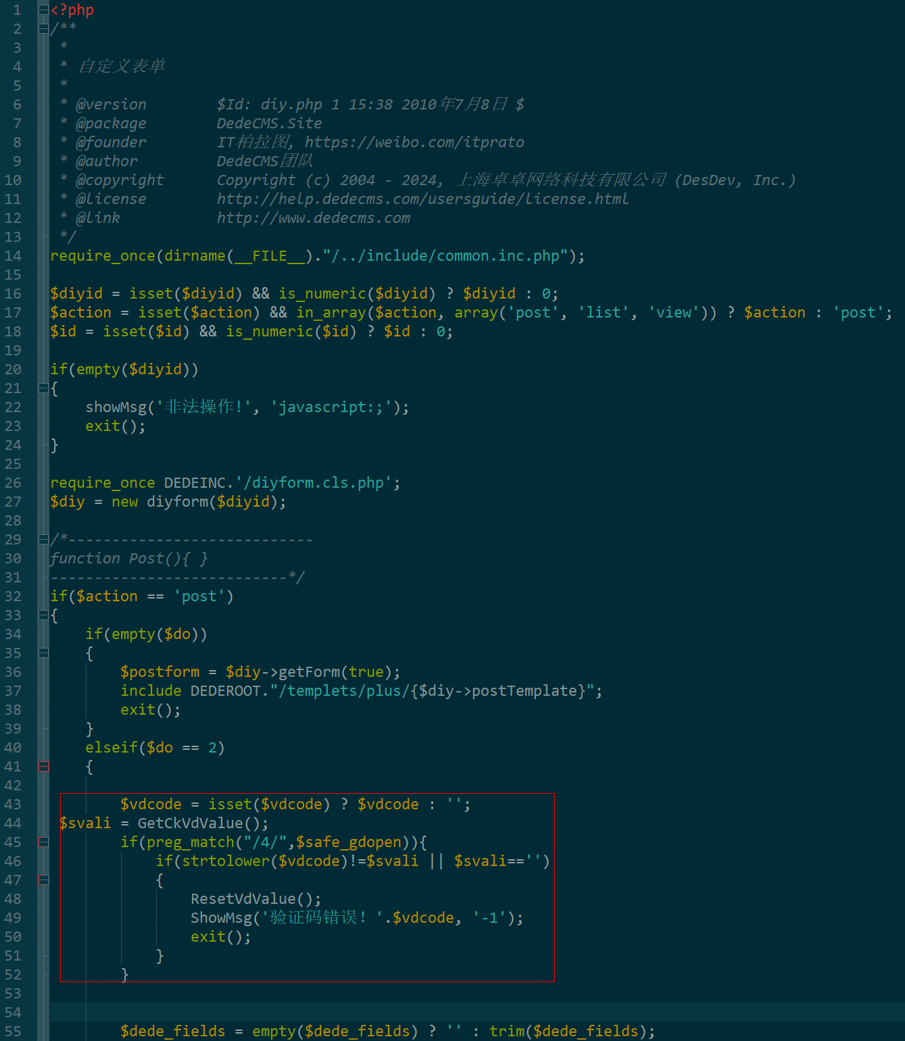Viewport: 905px width, 1041px height.
Task: Click '@author' in the doc comment
Action: pos(107,161)
